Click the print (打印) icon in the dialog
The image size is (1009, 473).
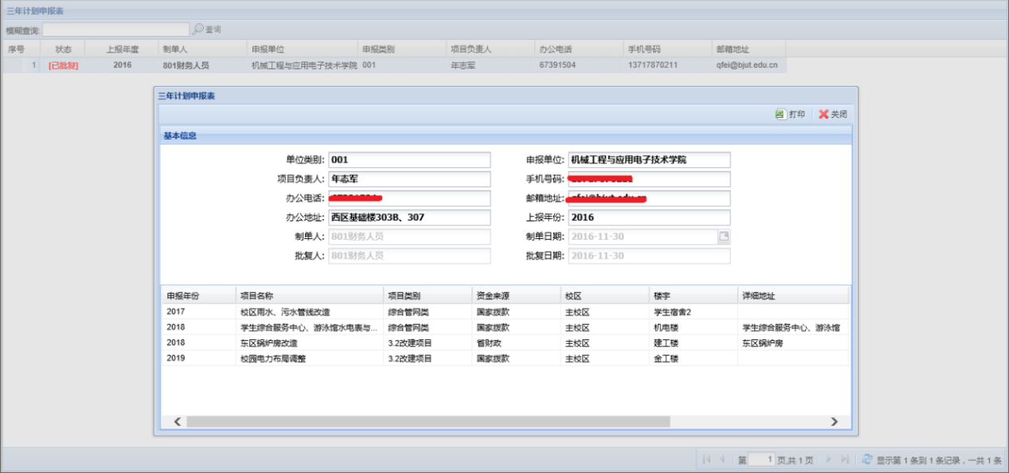(780, 115)
